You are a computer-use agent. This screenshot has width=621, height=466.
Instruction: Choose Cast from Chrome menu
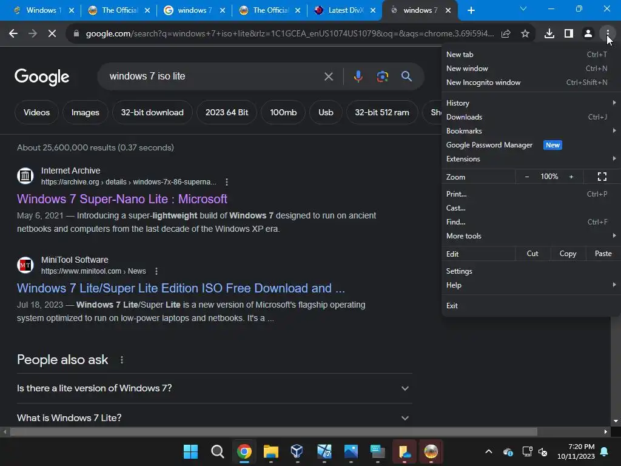[x=531, y=208]
